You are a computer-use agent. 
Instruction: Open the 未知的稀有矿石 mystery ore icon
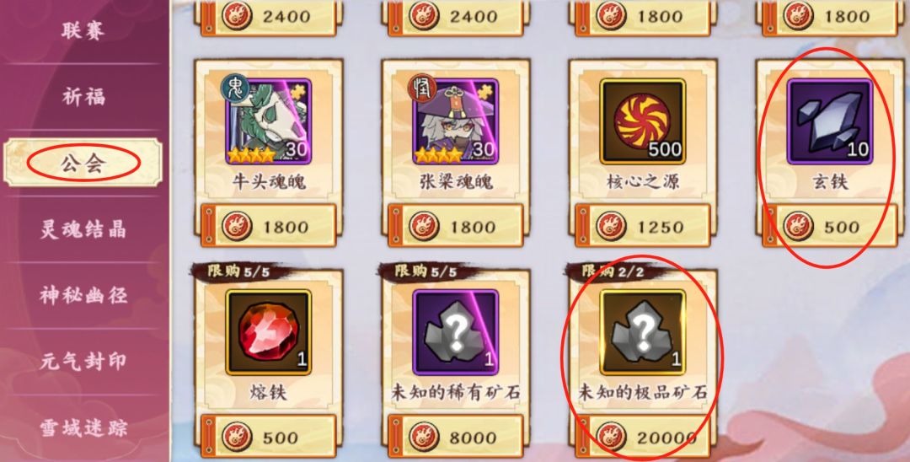pos(456,332)
